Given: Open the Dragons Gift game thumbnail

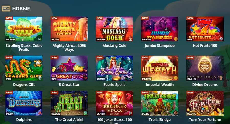Looking at the screenshot, I should 24,68.
